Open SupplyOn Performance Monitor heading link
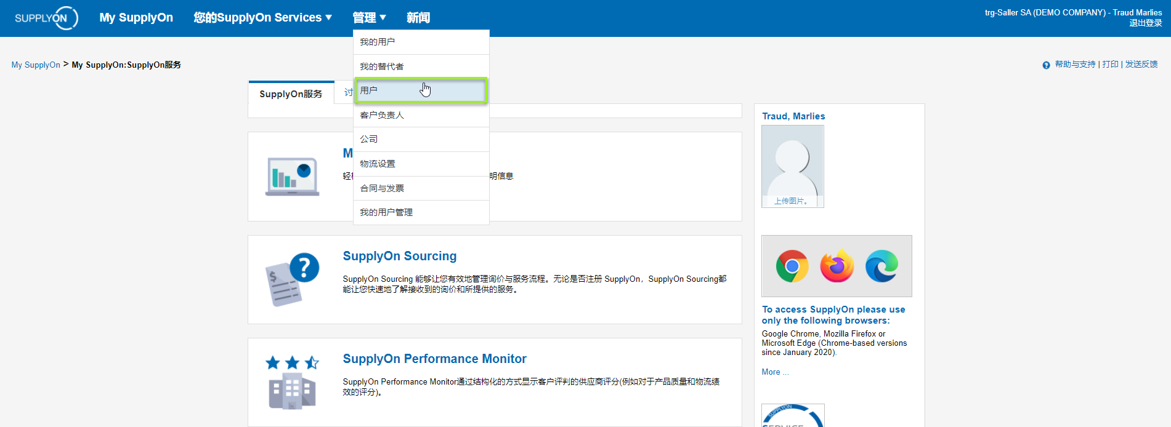Viewport: 1171px width, 427px height. click(x=434, y=359)
